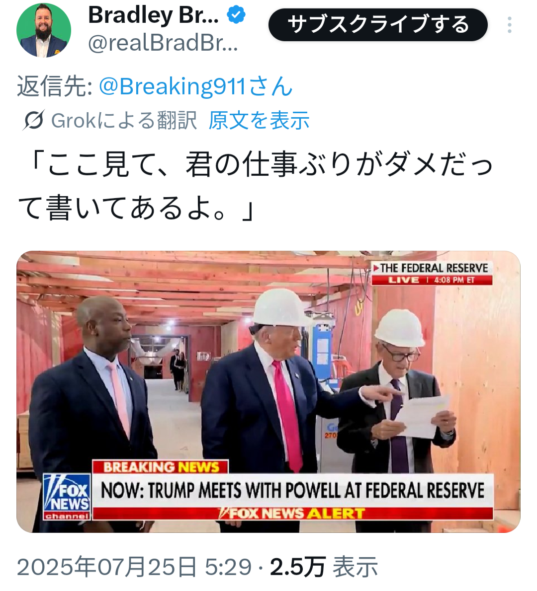
Task: Open the 2.5万 表示 view count
Action: [x=323, y=567]
